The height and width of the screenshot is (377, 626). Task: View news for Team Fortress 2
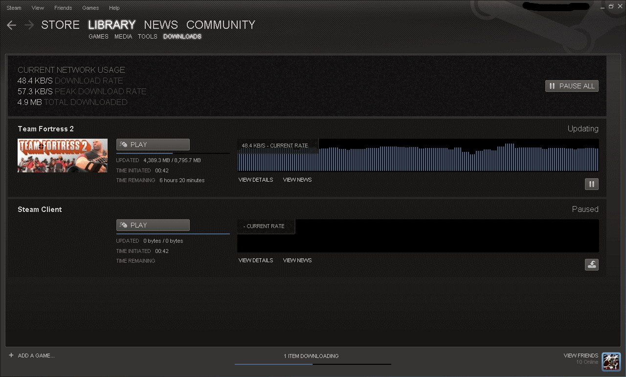(x=297, y=180)
